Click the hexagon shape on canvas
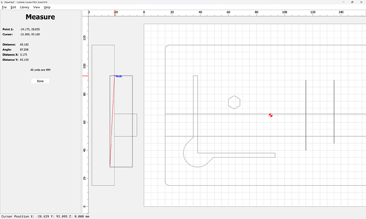The image size is (366, 219). click(234, 103)
